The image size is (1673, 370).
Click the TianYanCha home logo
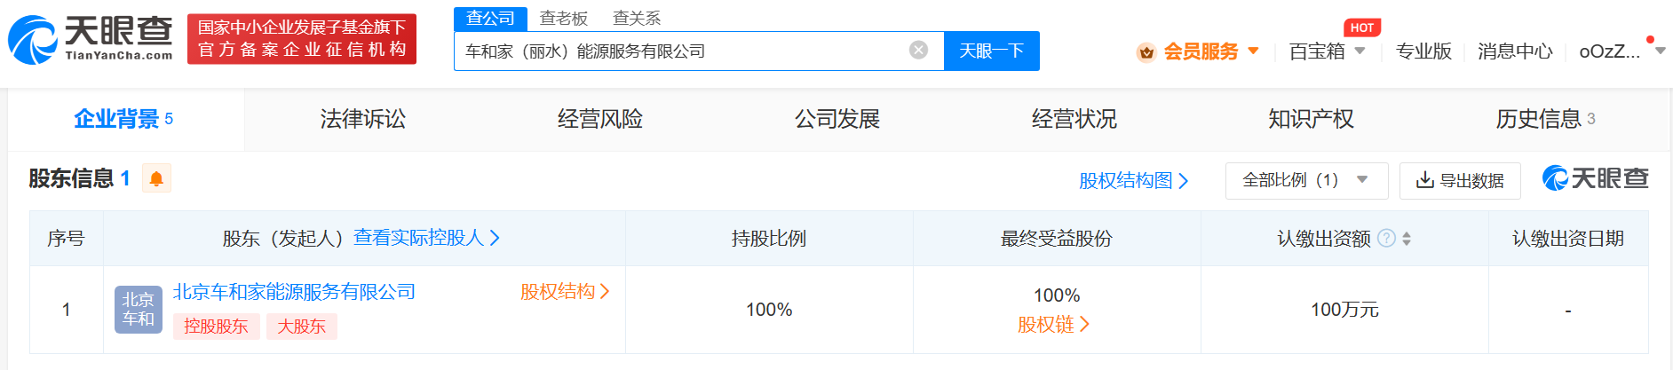[91, 40]
